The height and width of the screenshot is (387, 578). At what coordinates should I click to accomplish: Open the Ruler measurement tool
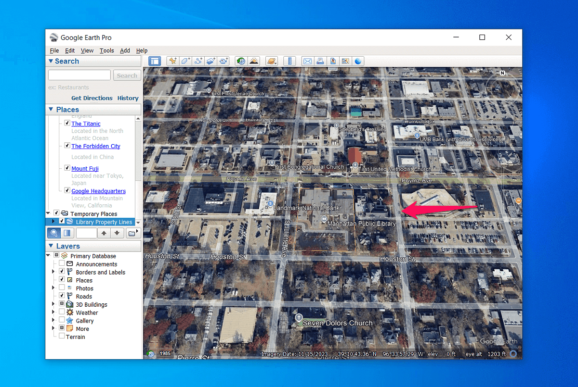tap(289, 61)
